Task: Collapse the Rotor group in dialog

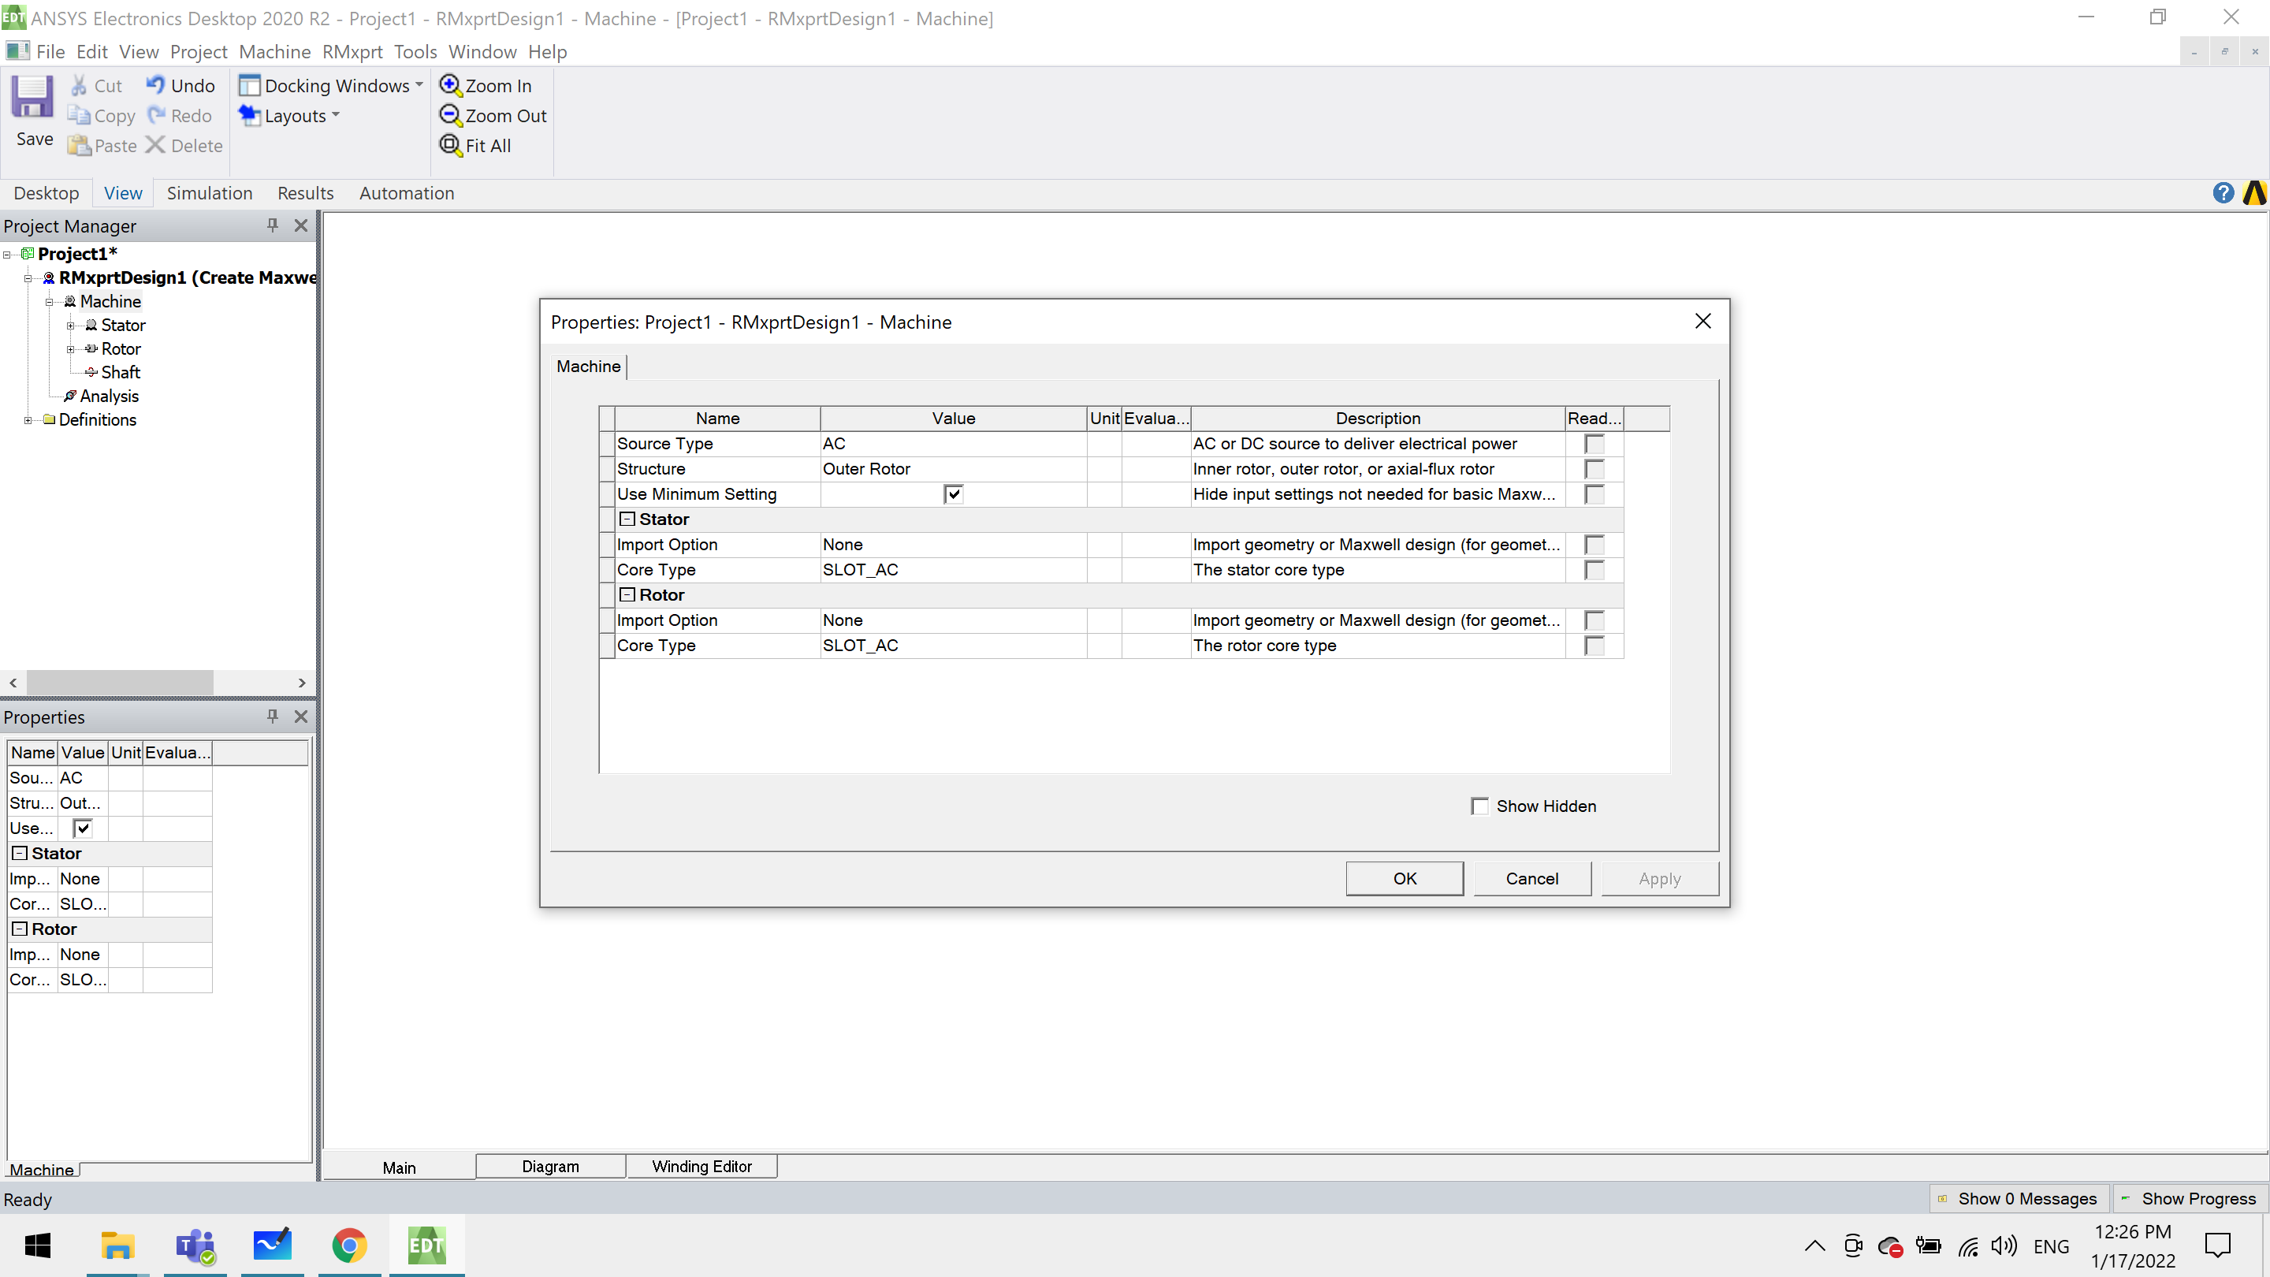Action: coord(627,595)
